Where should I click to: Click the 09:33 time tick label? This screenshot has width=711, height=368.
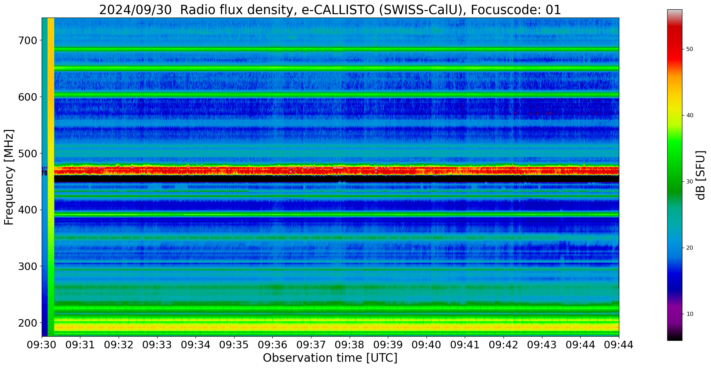pos(157,345)
